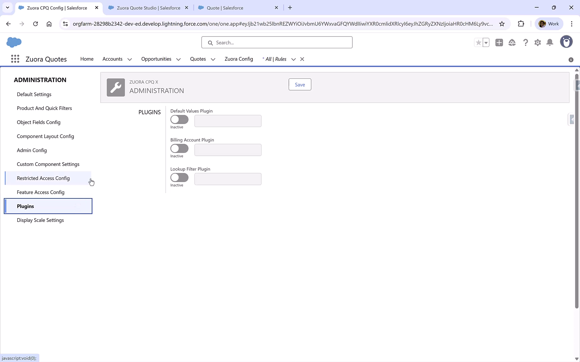Click the info icon below the avatar
This screenshot has width=580, height=362.
[x=571, y=60]
